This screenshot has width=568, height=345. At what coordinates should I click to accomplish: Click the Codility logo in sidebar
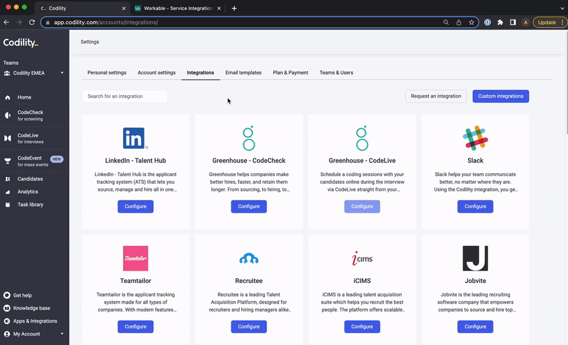[21, 43]
